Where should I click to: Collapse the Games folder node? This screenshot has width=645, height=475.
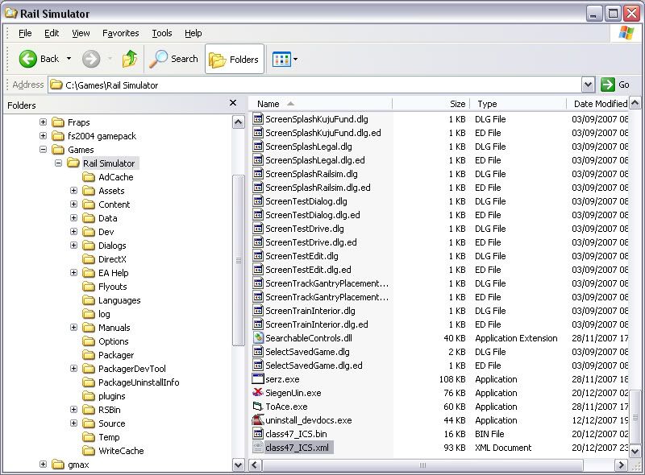point(43,150)
